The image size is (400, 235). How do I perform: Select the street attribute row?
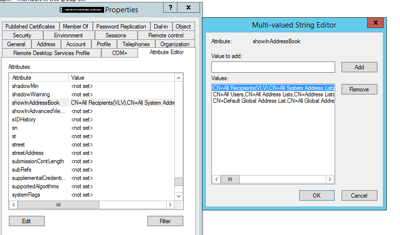[92, 145]
